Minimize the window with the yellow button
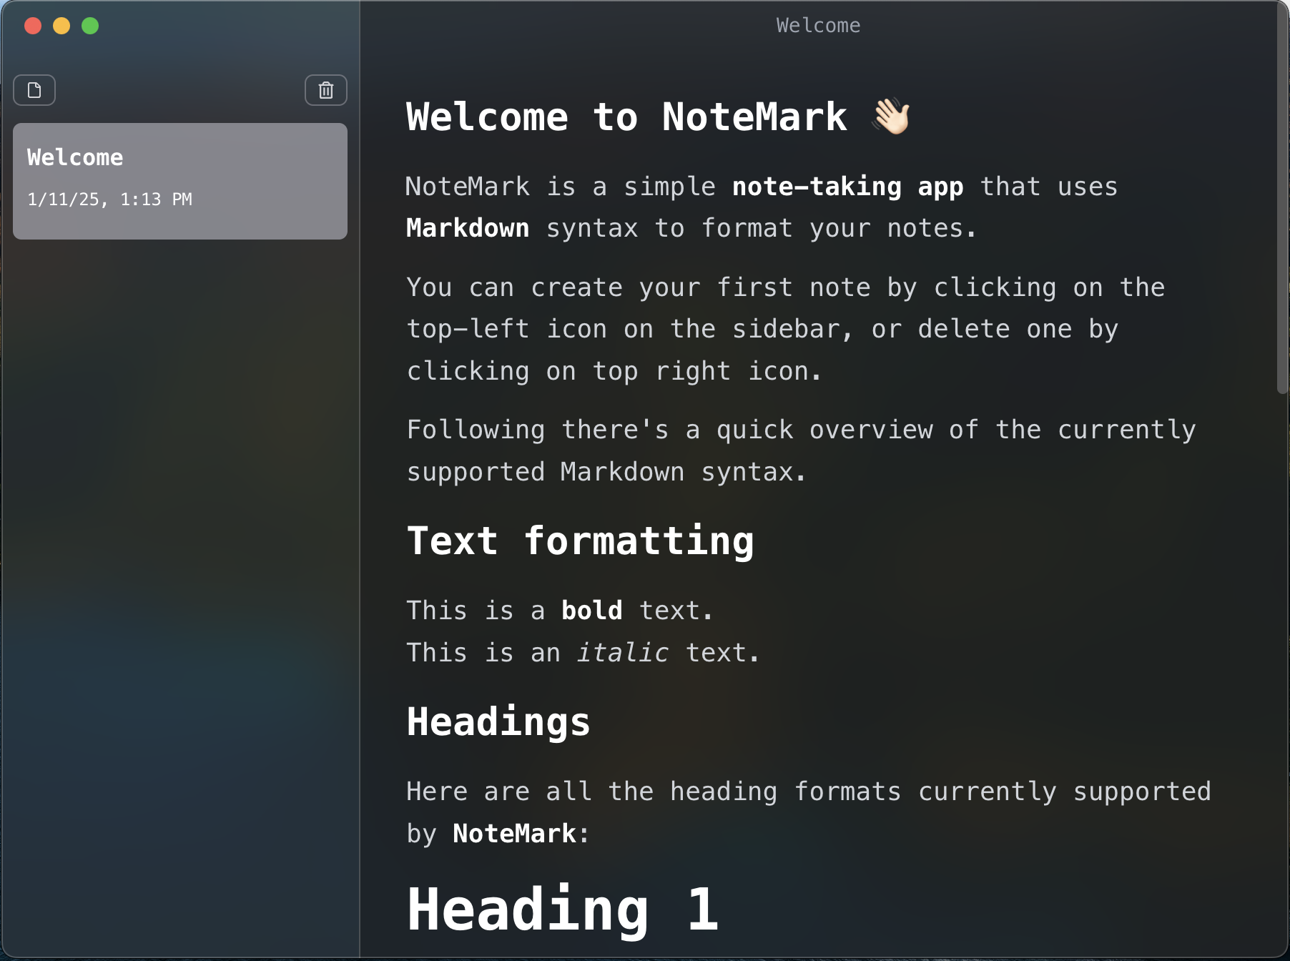This screenshot has width=1290, height=961. tap(61, 26)
